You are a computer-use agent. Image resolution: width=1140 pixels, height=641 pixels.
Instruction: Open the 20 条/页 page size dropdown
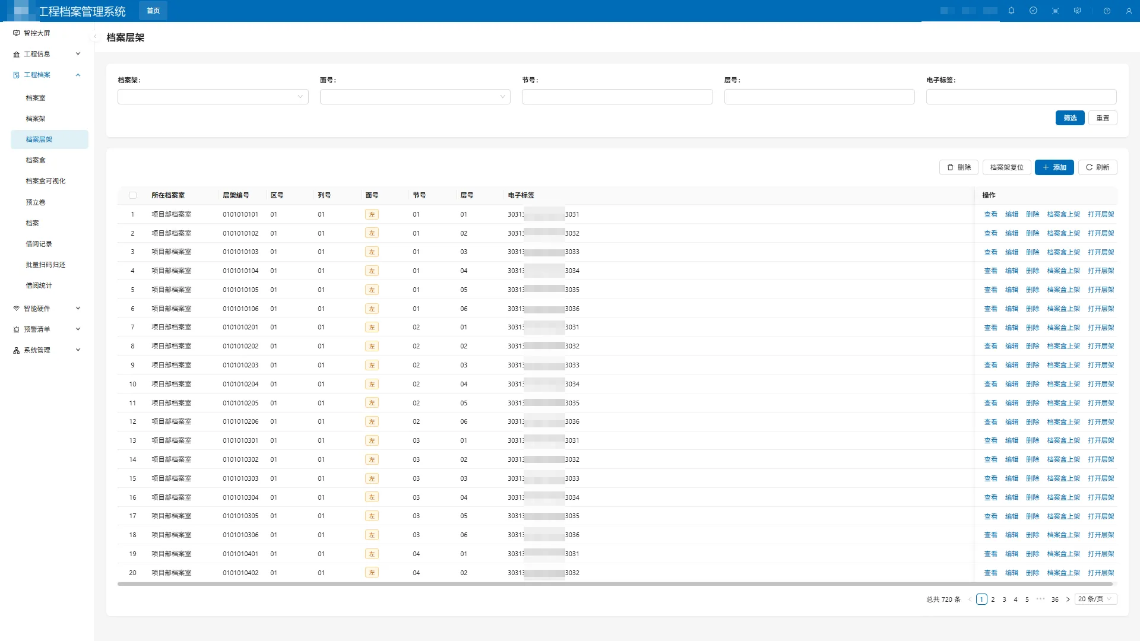[x=1095, y=599]
